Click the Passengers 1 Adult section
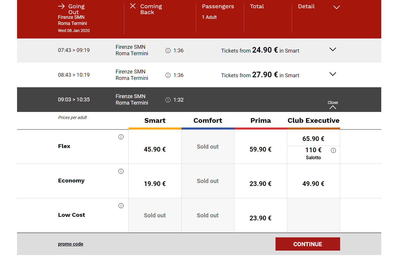 pos(220,18)
